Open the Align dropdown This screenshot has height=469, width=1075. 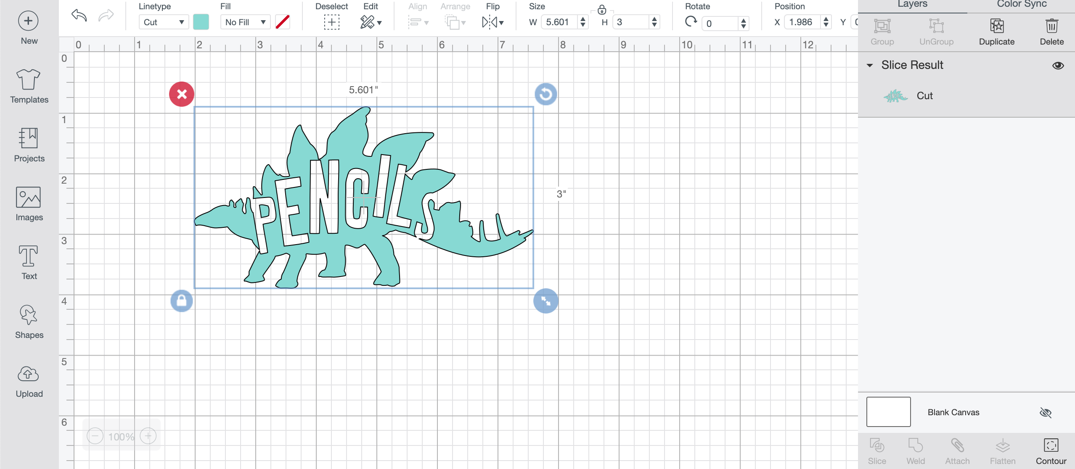pyautogui.click(x=418, y=22)
